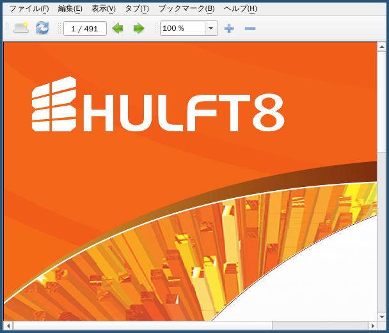Open the ブックマーク(B) menu
Image resolution: width=389 pixels, height=333 pixels.
[186, 9]
